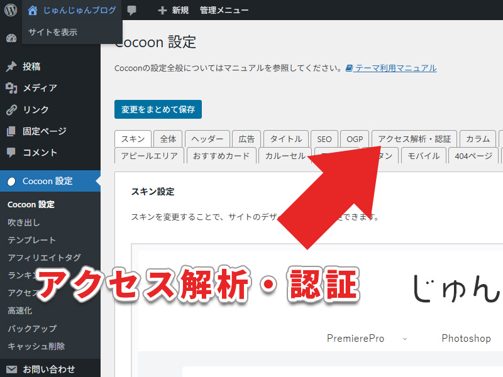Click the pin icon for 投稿

11,67
